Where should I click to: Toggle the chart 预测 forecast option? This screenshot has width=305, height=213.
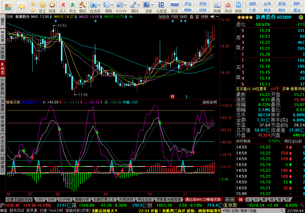(x=204, y=17)
